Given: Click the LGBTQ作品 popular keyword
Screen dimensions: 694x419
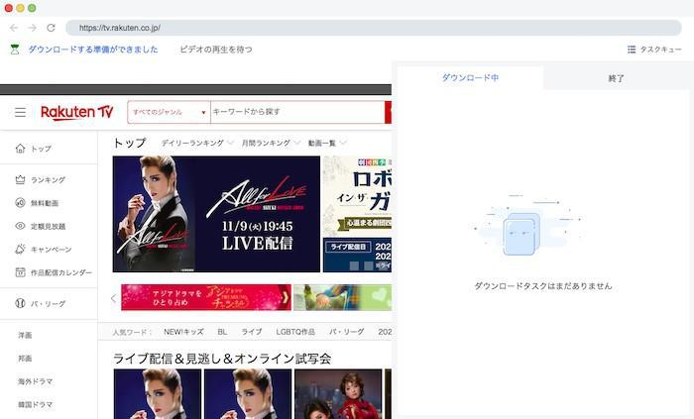Looking at the screenshot, I should pyautogui.click(x=295, y=332).
